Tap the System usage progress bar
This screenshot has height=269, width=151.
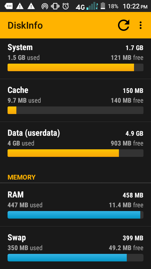[75, 67]
